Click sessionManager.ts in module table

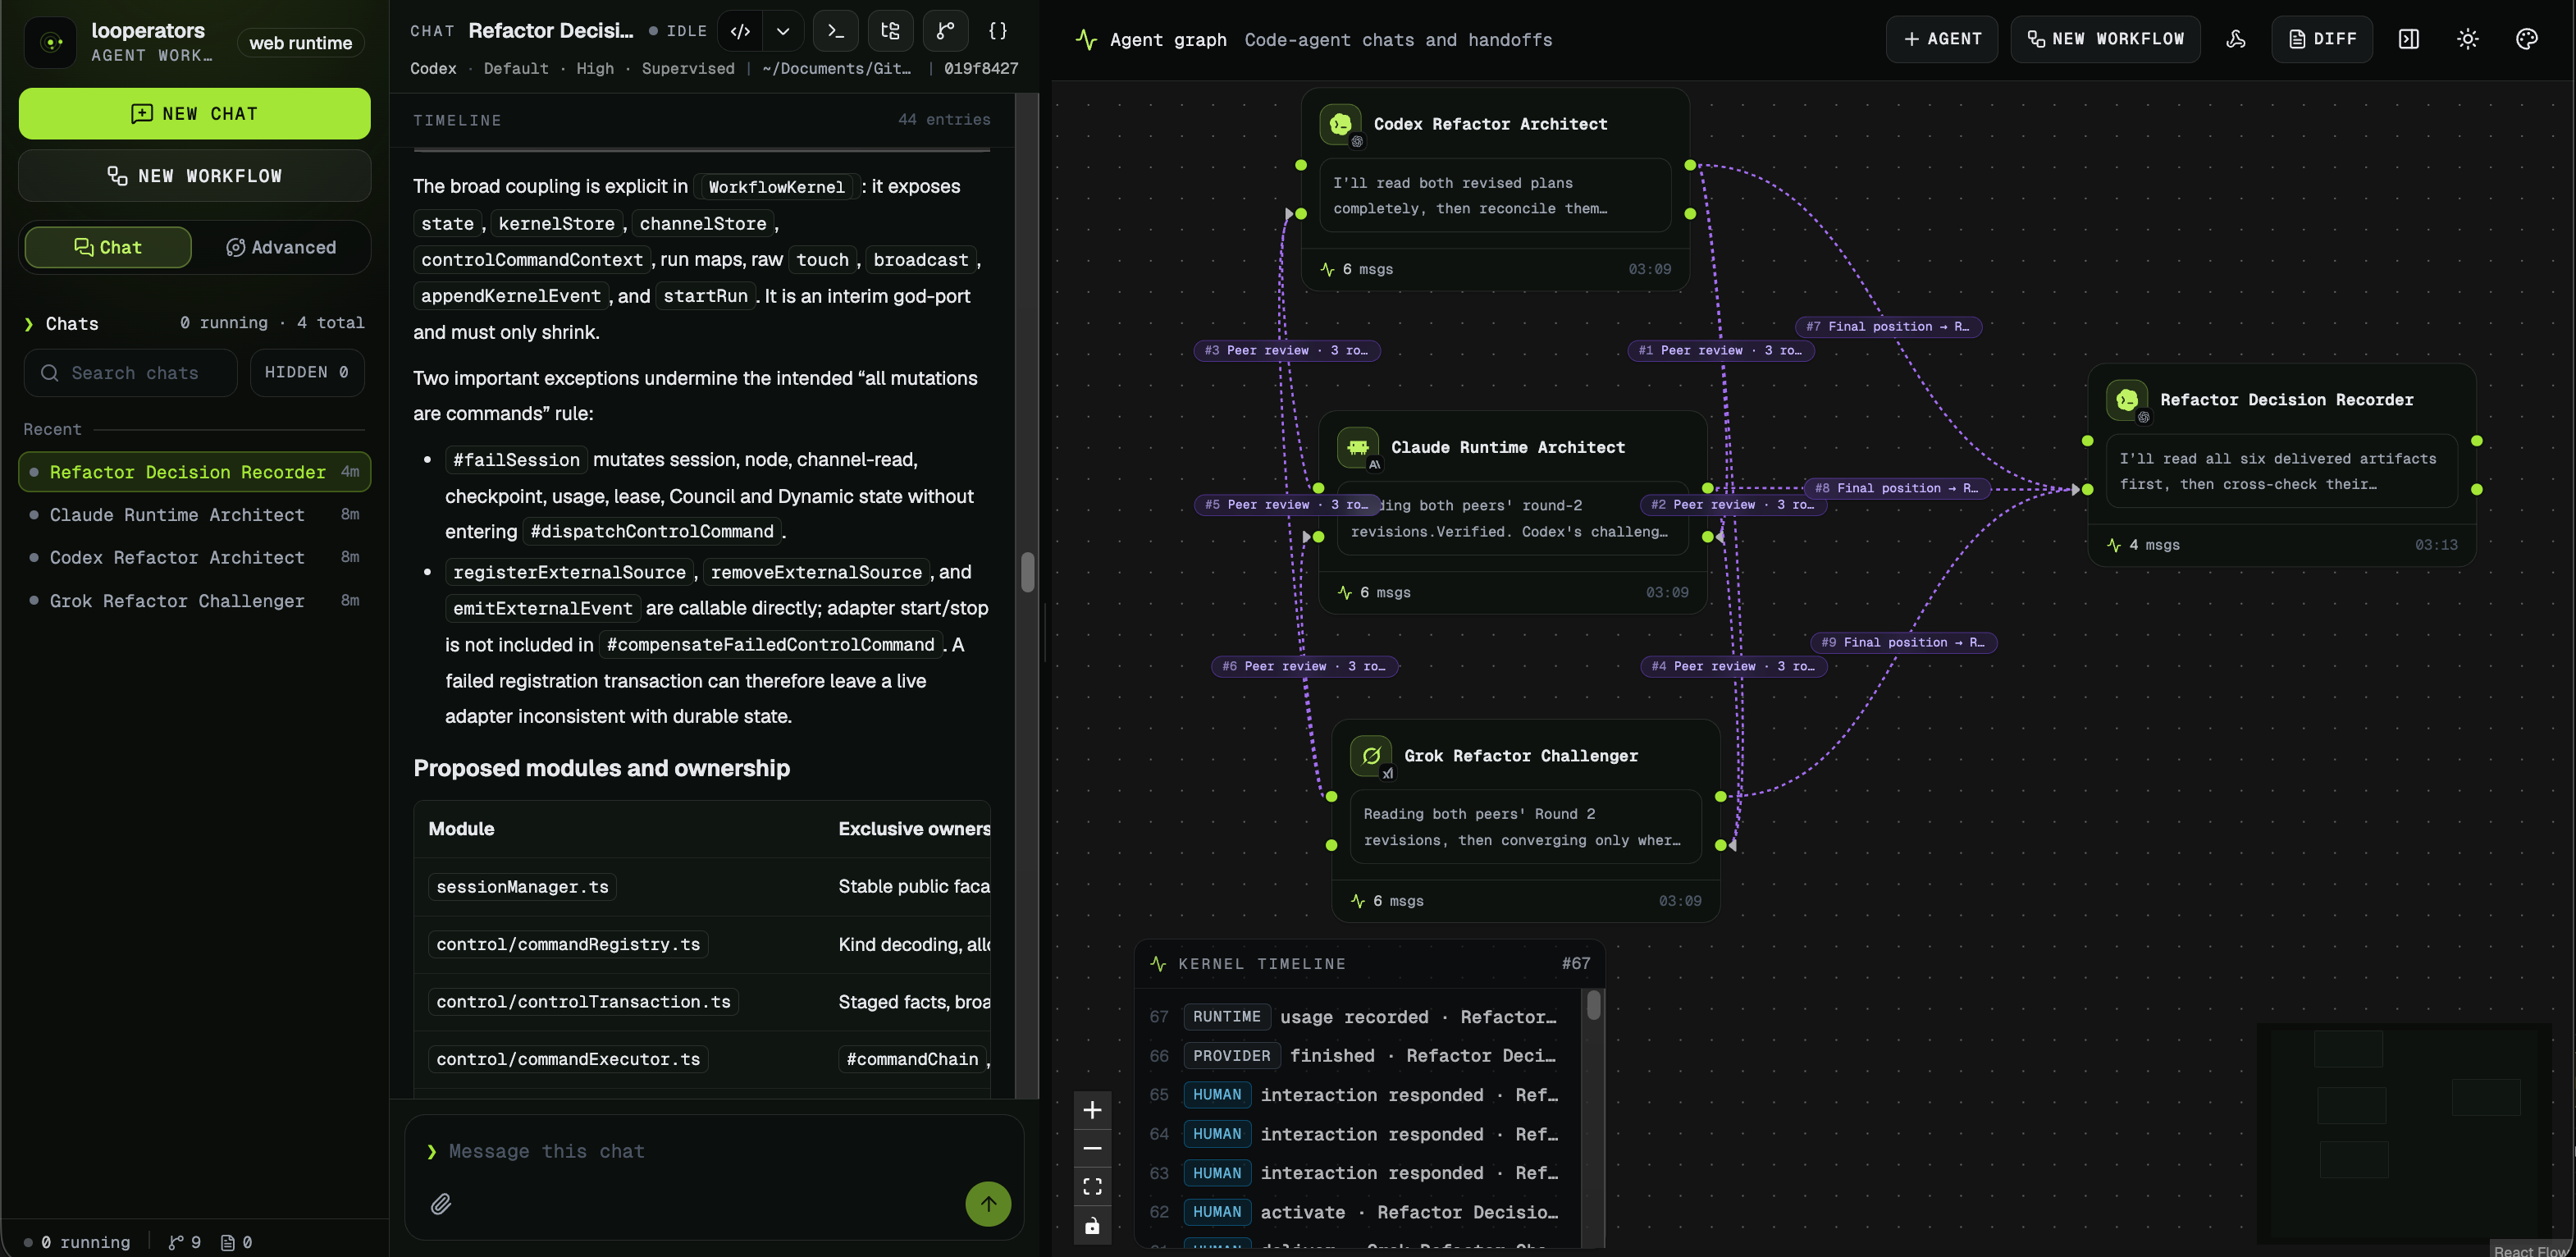(x=522, y=887)
